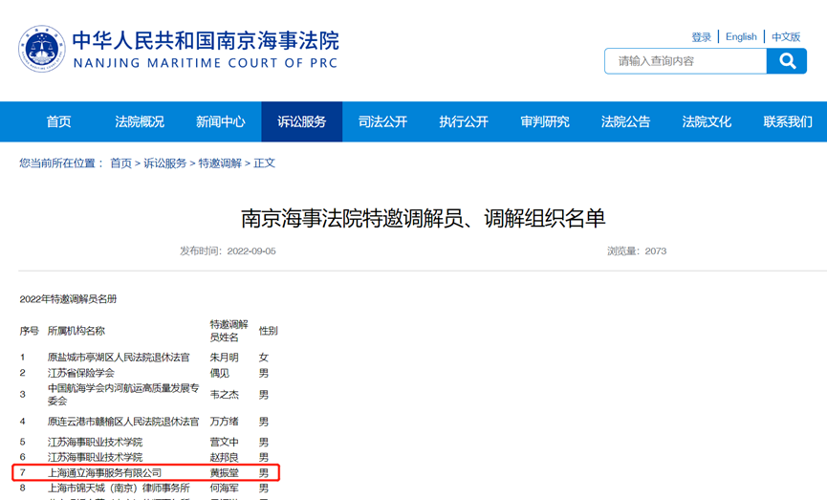Open the 法院概况 navigation menu
Screen dimensions: 827x500
click(140, 121)
